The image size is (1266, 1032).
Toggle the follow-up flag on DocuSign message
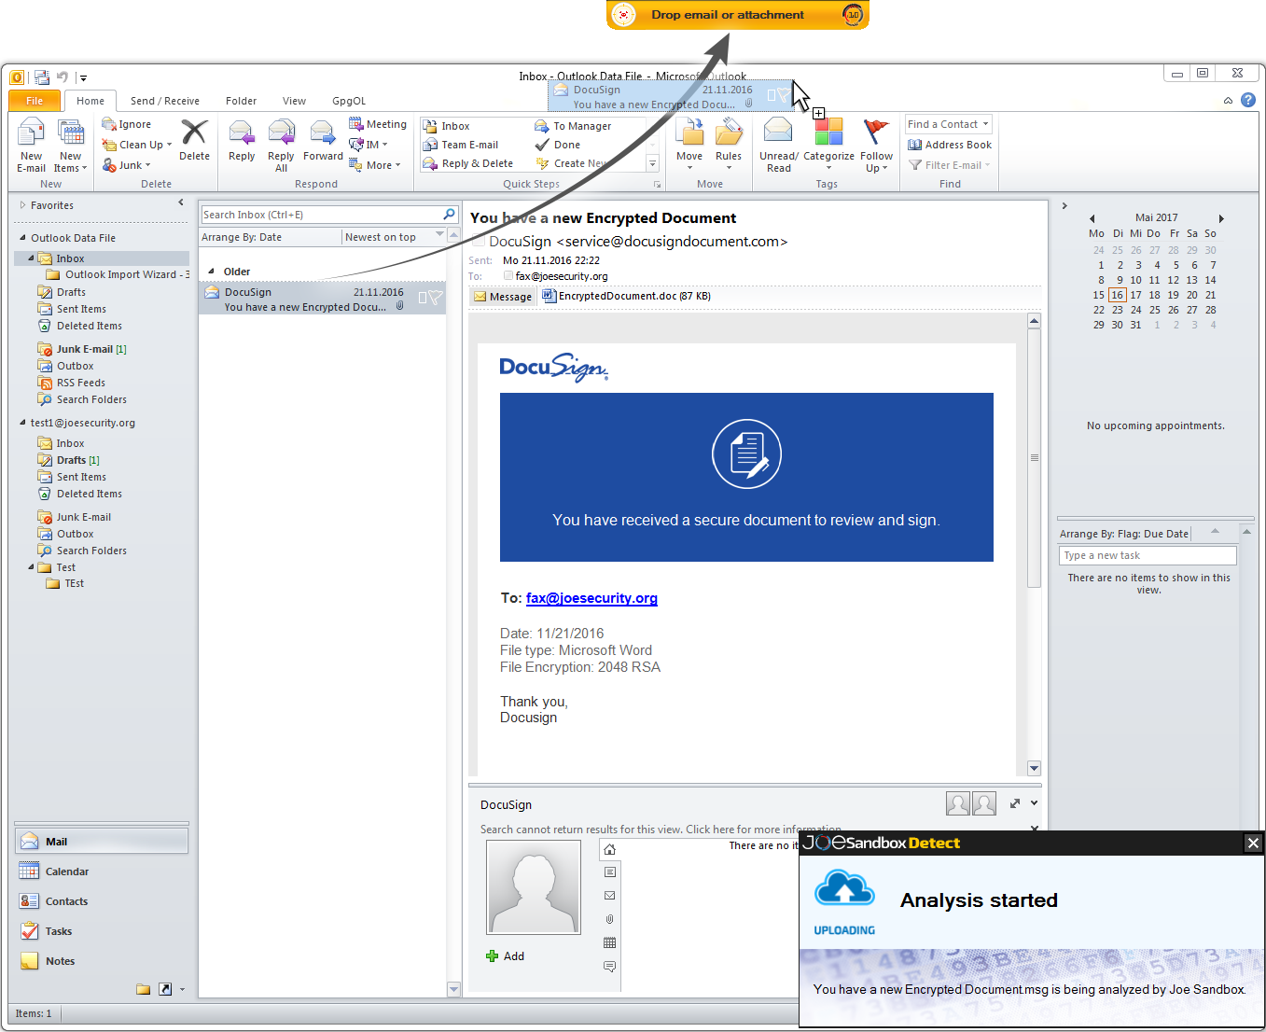pos(435,298)
